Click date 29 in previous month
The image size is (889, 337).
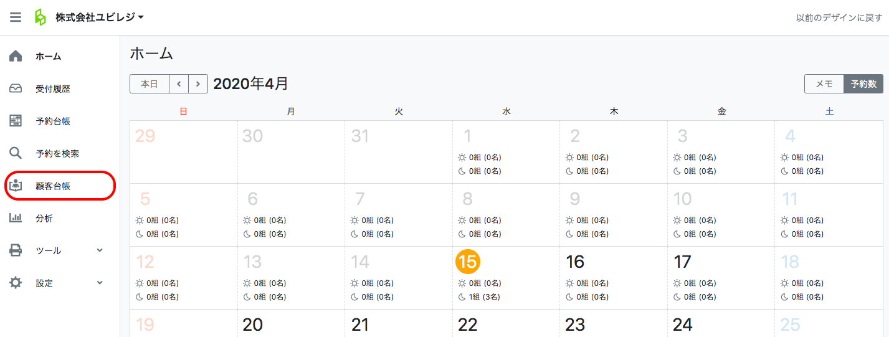tap(145, 136)
